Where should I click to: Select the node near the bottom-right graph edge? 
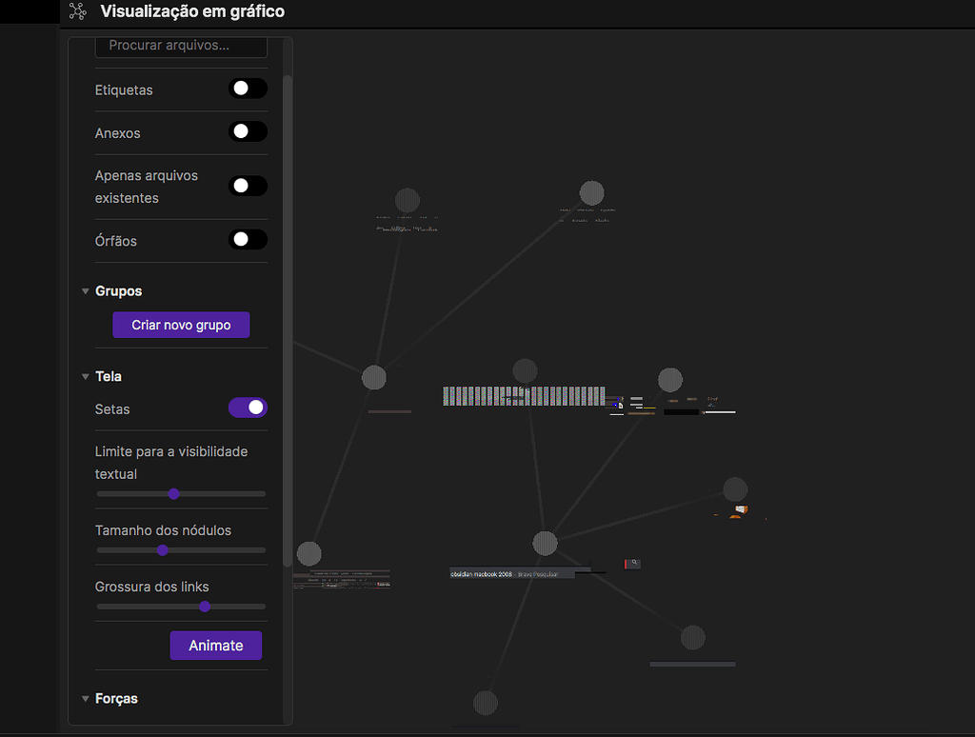691,637
